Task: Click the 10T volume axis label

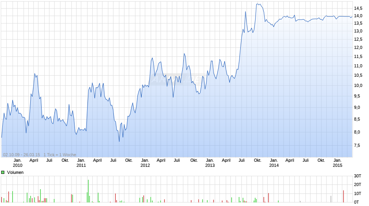Action: [x=358, y=193]
